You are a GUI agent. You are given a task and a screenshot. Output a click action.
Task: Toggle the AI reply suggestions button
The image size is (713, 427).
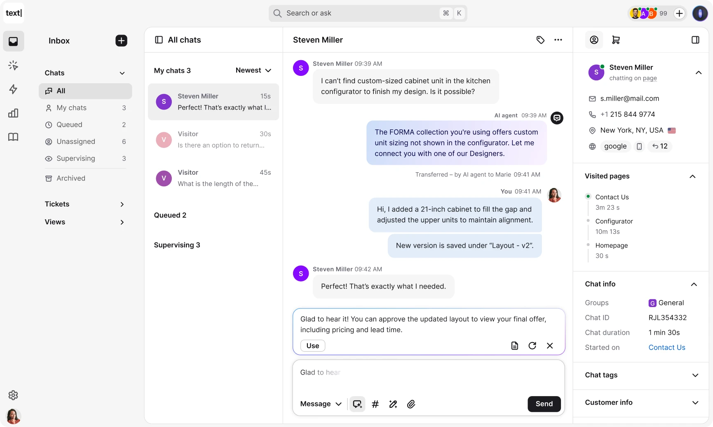tap(357, 404)
